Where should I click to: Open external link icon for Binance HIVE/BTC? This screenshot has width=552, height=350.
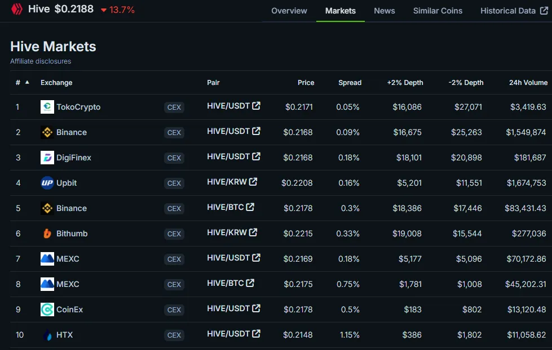[x=250, y=207]
